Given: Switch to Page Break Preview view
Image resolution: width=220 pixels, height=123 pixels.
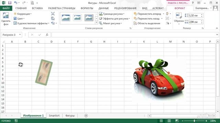Looking at the screenshot, I should (177, 121).
